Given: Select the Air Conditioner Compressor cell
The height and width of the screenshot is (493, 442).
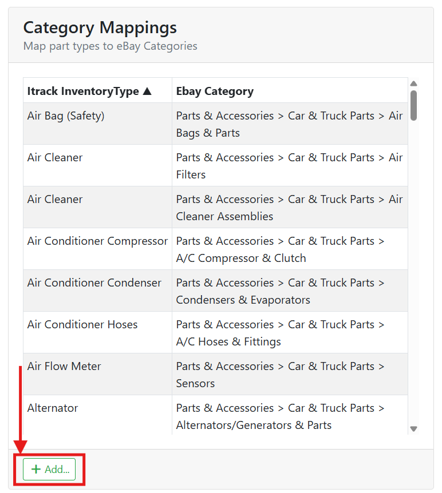Looking at the screenshot, I should click(x=97, y=249).
